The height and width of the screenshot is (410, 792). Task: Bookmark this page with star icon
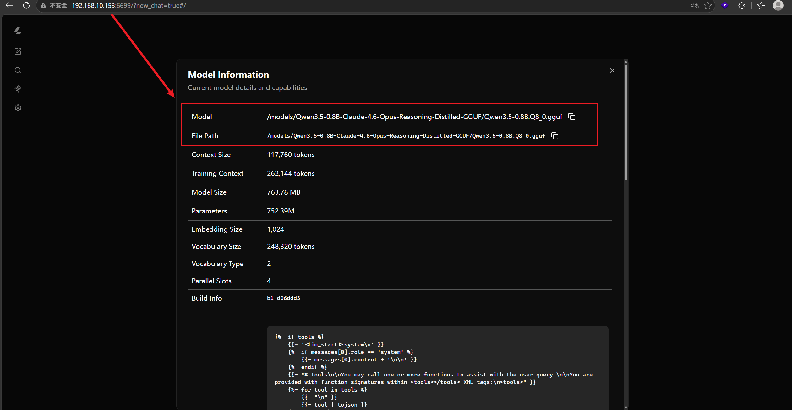click(708, 5)
